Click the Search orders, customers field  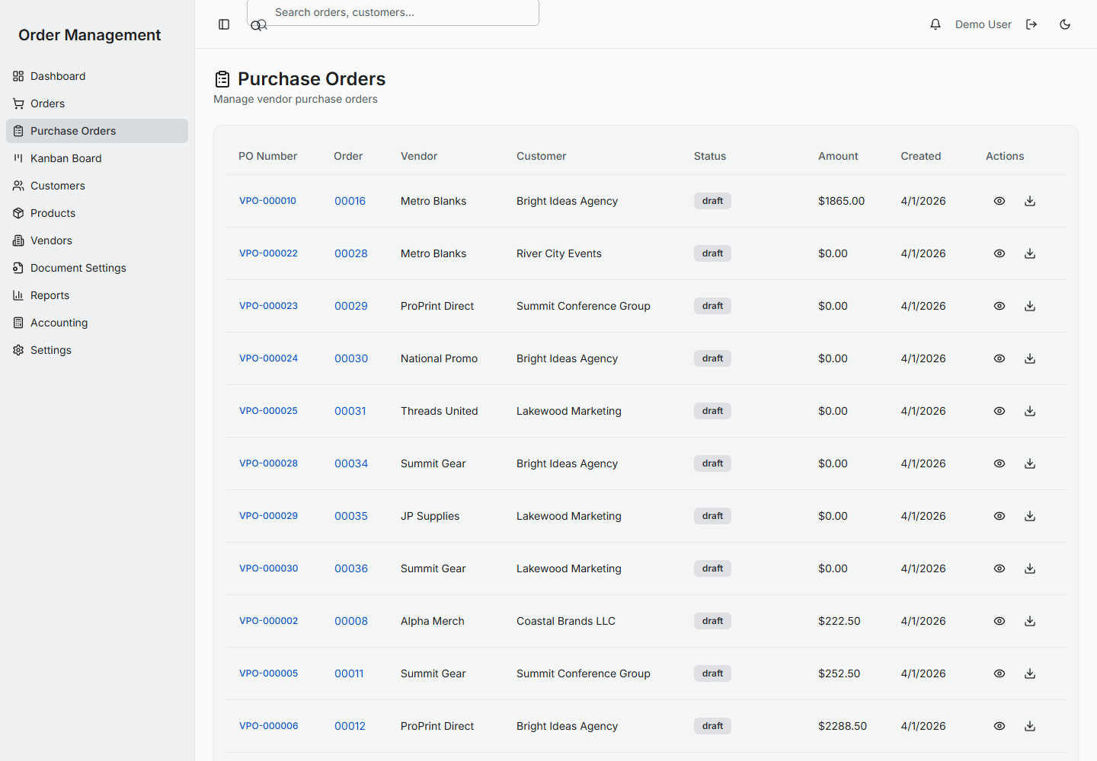coord(393,13)
